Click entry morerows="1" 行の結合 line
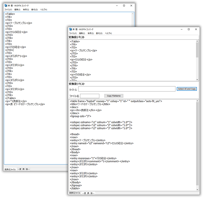Viewport: 203px width, 198px height. tap(93, 158)
